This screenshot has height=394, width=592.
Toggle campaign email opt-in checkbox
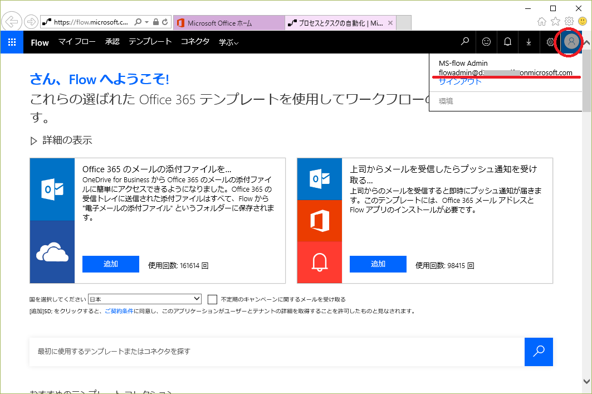click(x=212, y=300)
